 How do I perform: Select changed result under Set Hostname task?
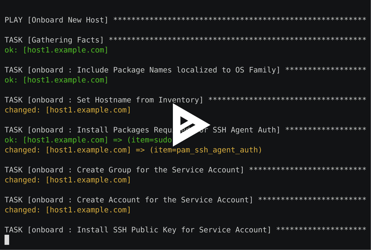(68, 110)
